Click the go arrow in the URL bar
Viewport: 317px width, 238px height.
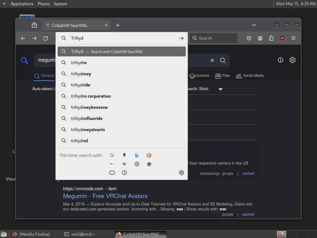click(x=181, y=38)
